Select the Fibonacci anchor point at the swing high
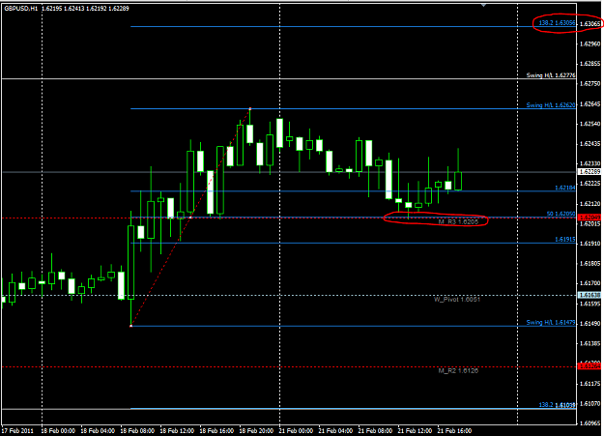Viewport: 604px width, 436px height. tap(250, 108)
